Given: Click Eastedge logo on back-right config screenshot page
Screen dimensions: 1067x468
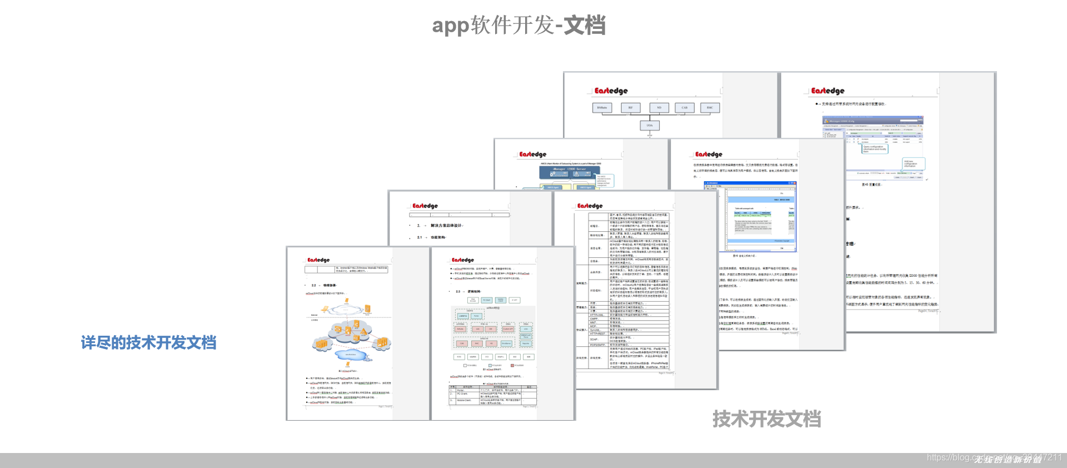Looking at the screenshot, I should click(x=827, y=91).
